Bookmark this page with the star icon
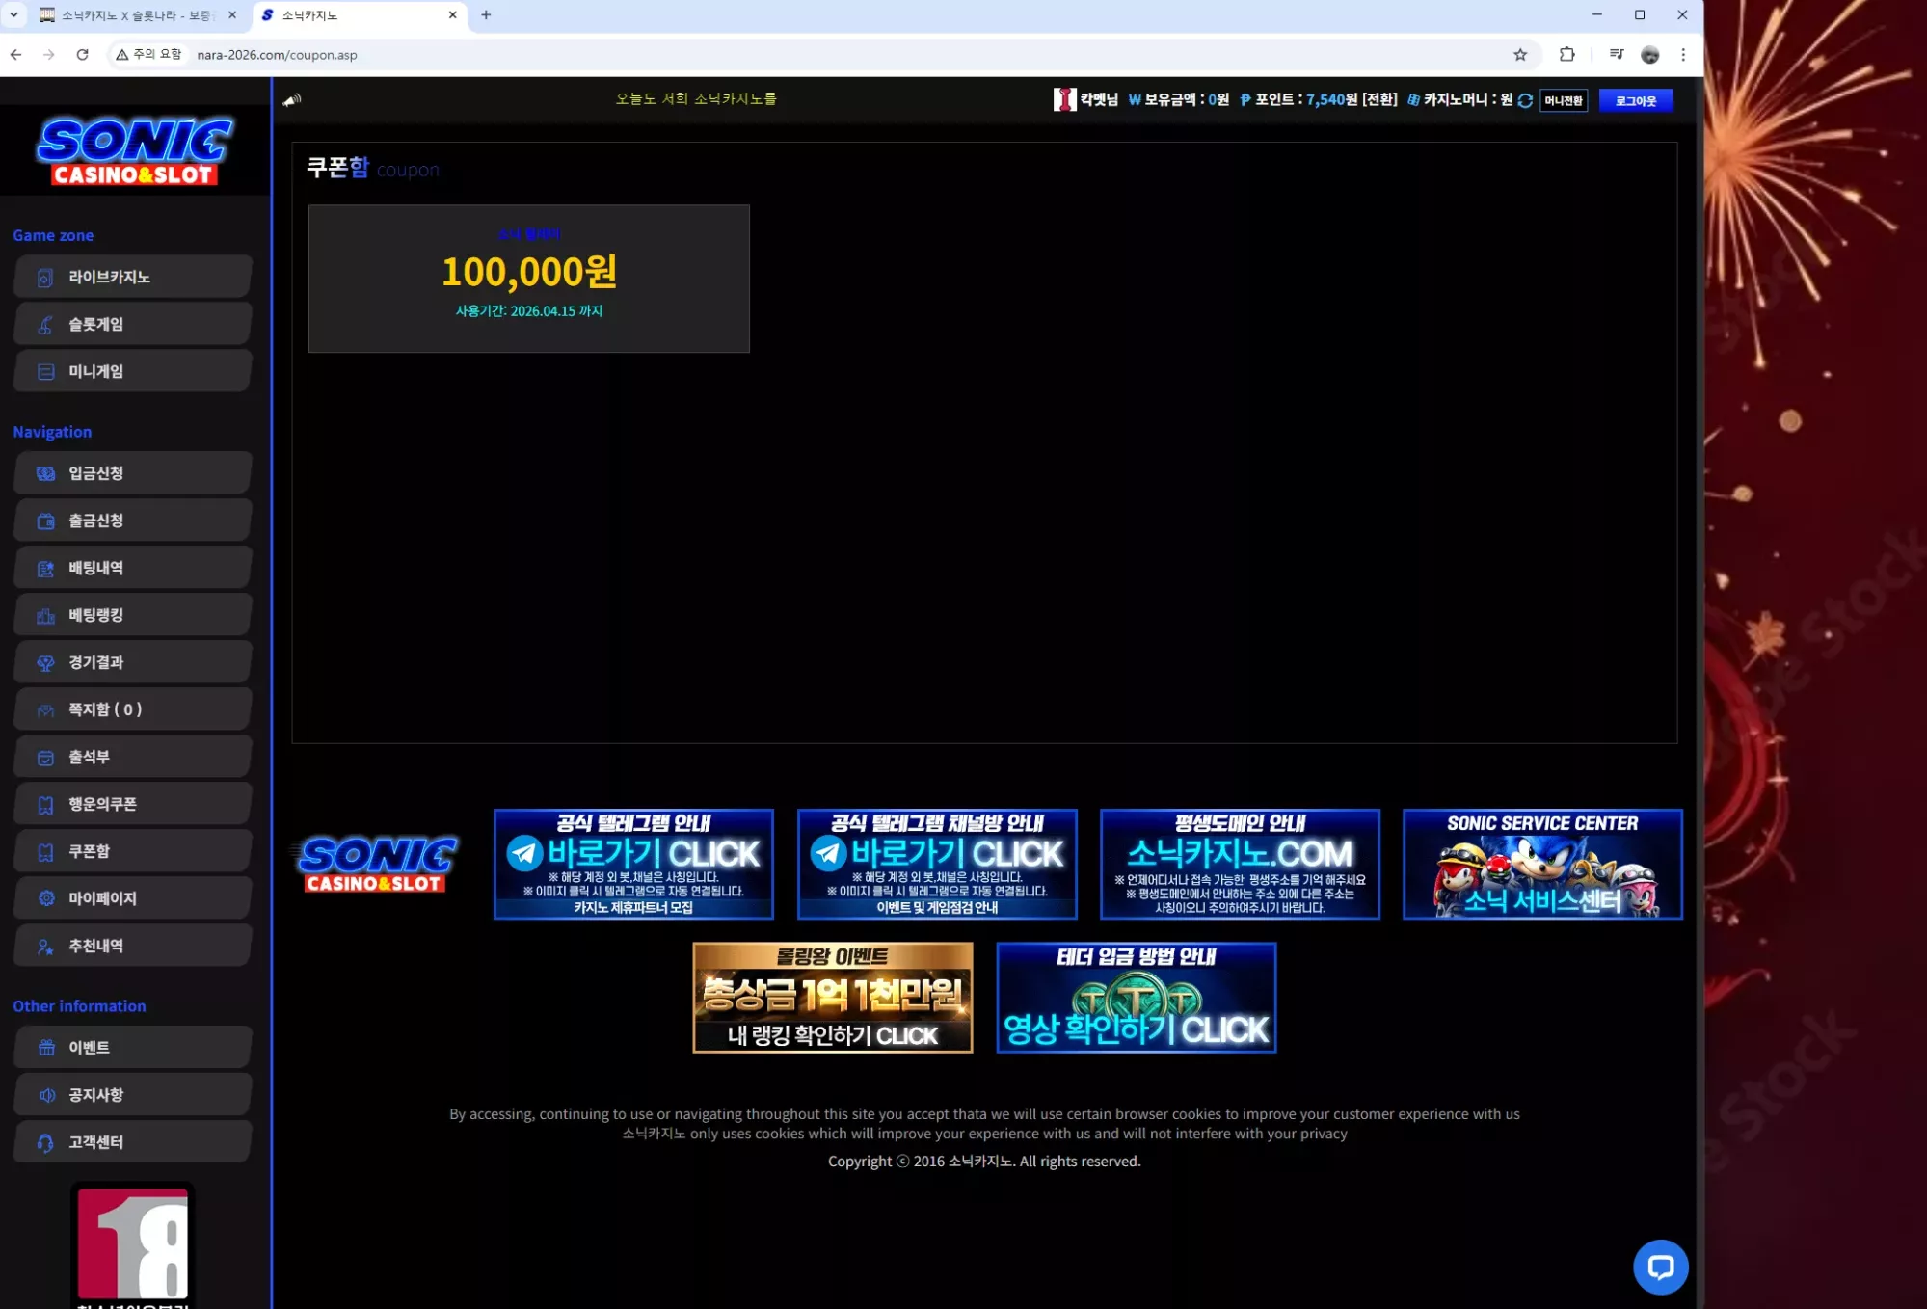 1520,55
